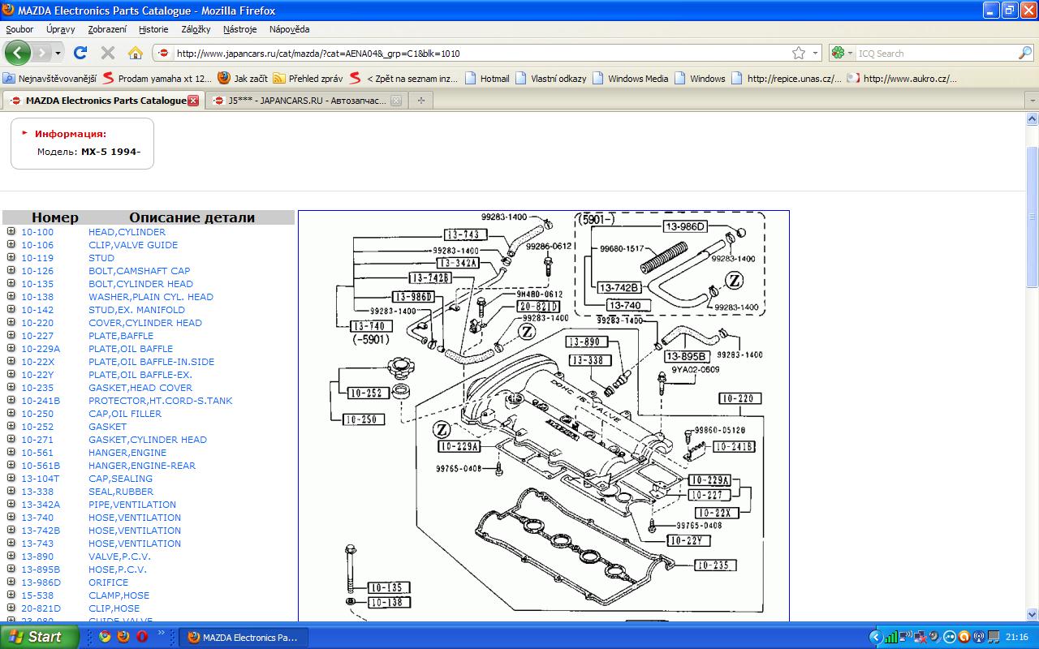Screen dimensions: 1039x649
Task: Close the MAZDA Electronics Parts Catalogue tab
Action: tap(193, 101)
